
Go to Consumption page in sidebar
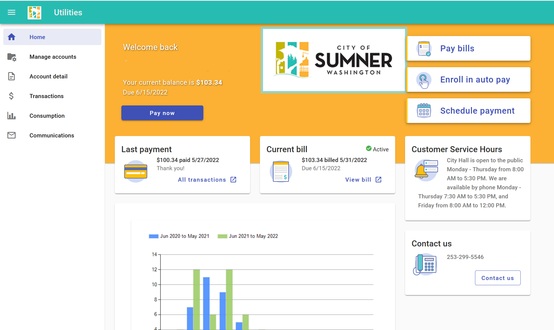(x=47, y=116)
